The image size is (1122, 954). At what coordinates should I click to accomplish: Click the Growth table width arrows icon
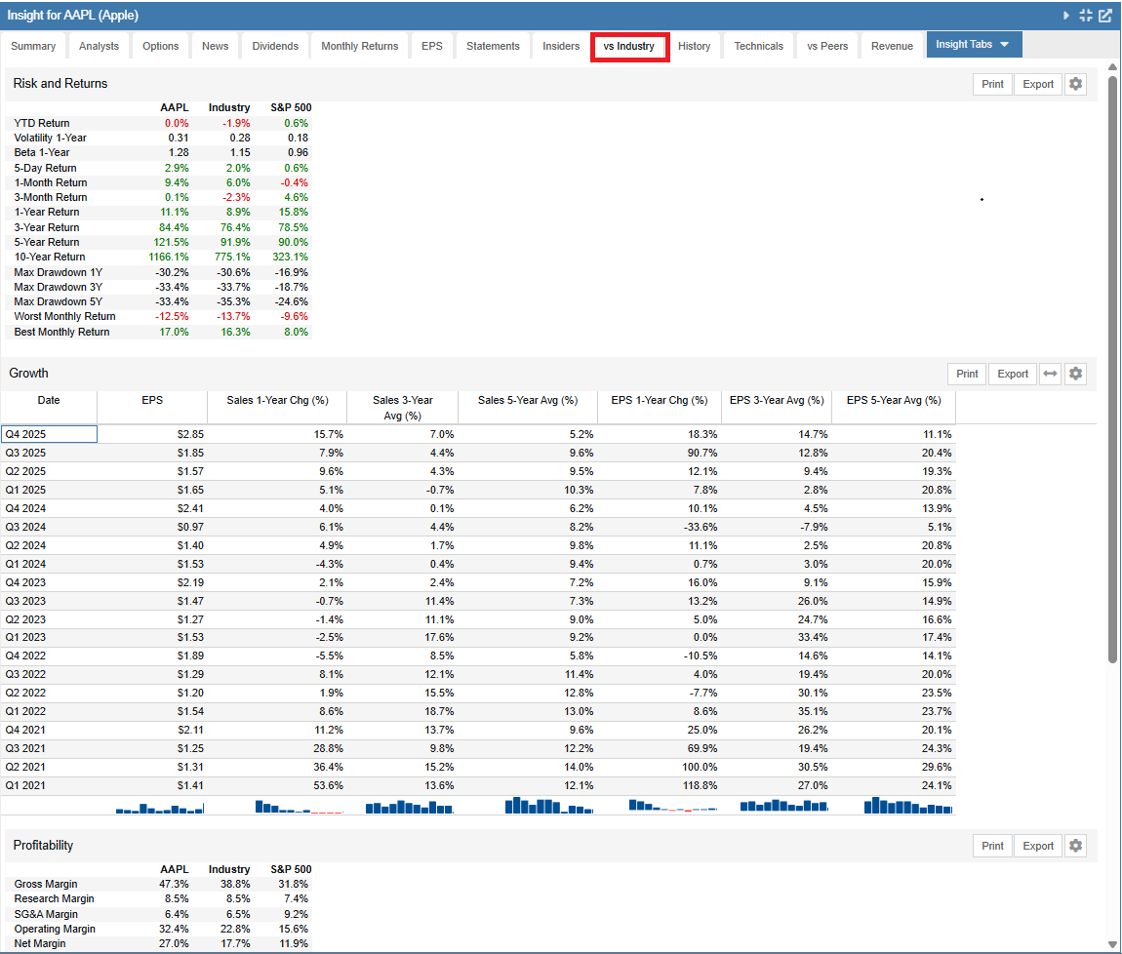tap(1050, 374)
